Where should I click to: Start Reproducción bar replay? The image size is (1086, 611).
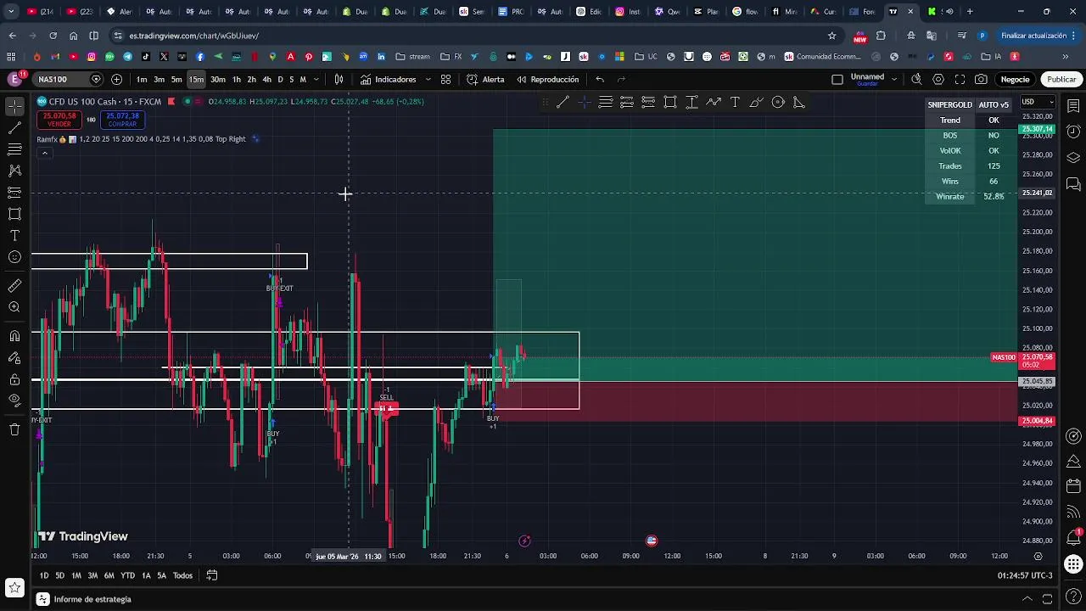coord(547,79)
